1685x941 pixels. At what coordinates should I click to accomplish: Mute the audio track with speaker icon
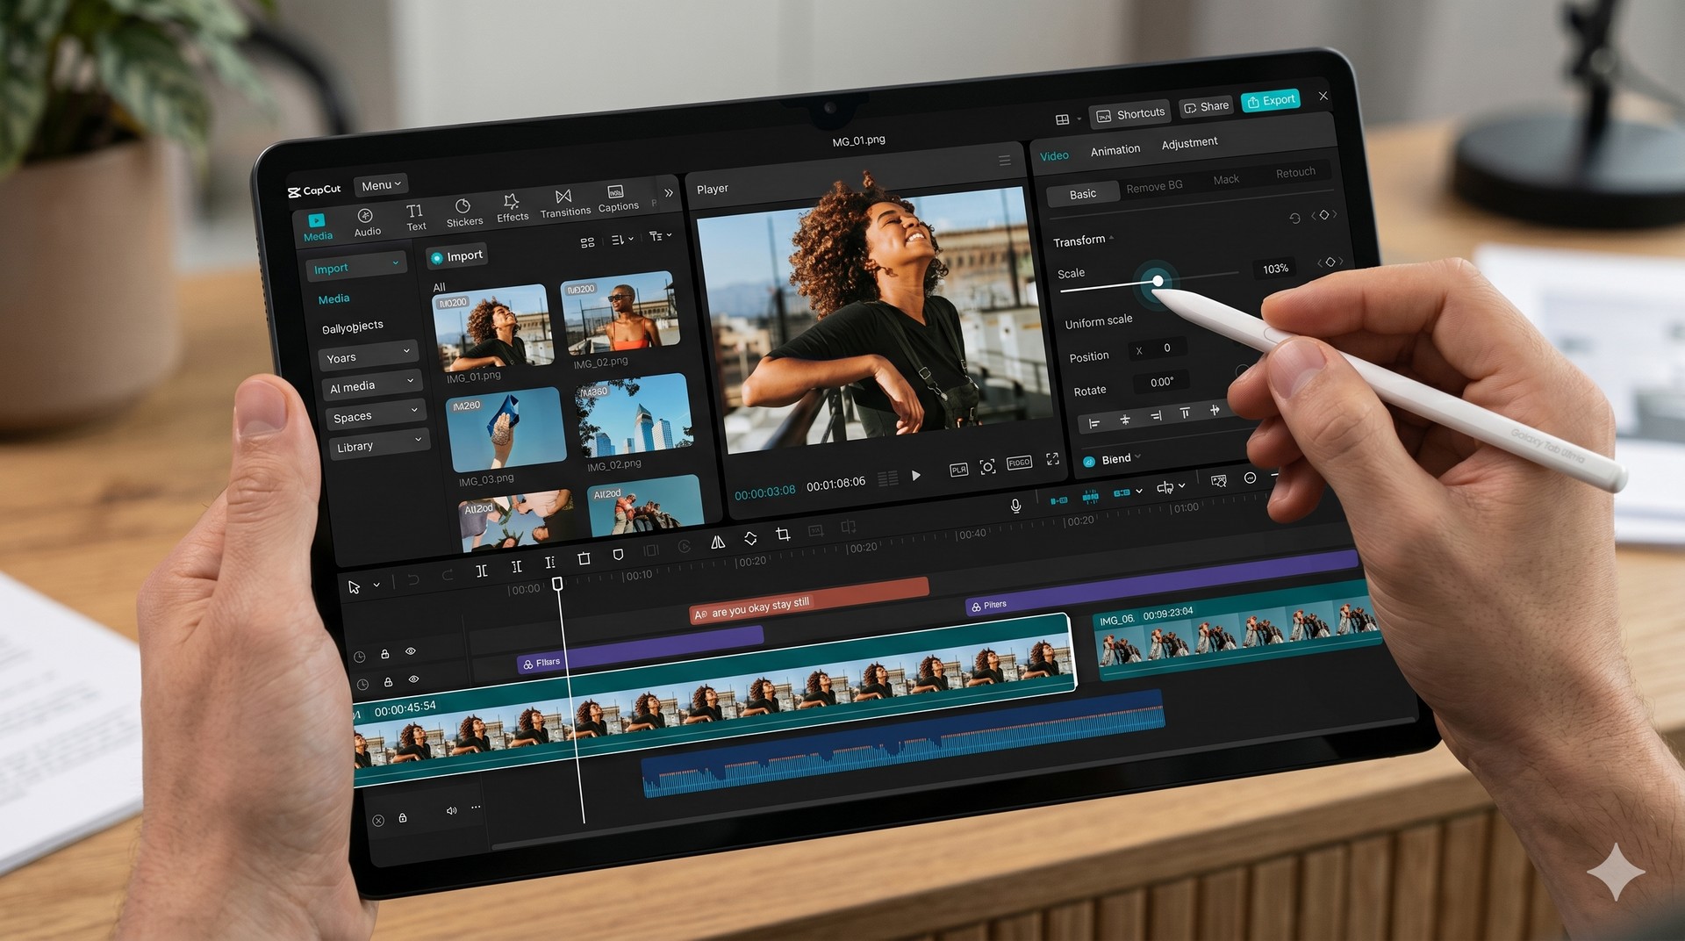[x=452, y=810]
